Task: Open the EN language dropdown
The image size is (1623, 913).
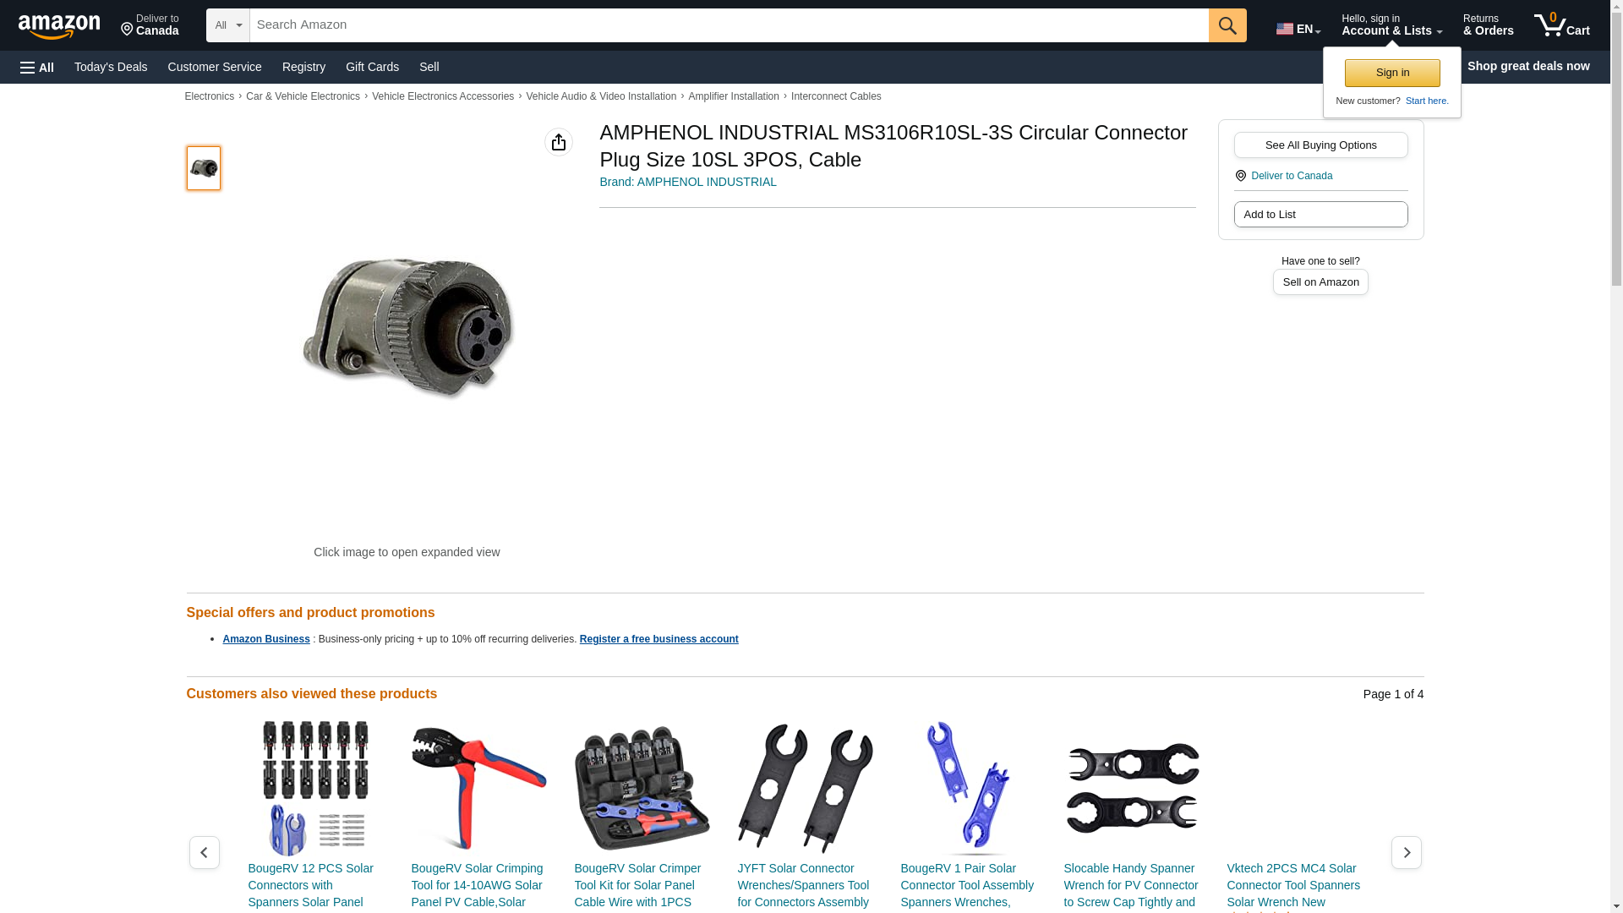Action: 1298,29
